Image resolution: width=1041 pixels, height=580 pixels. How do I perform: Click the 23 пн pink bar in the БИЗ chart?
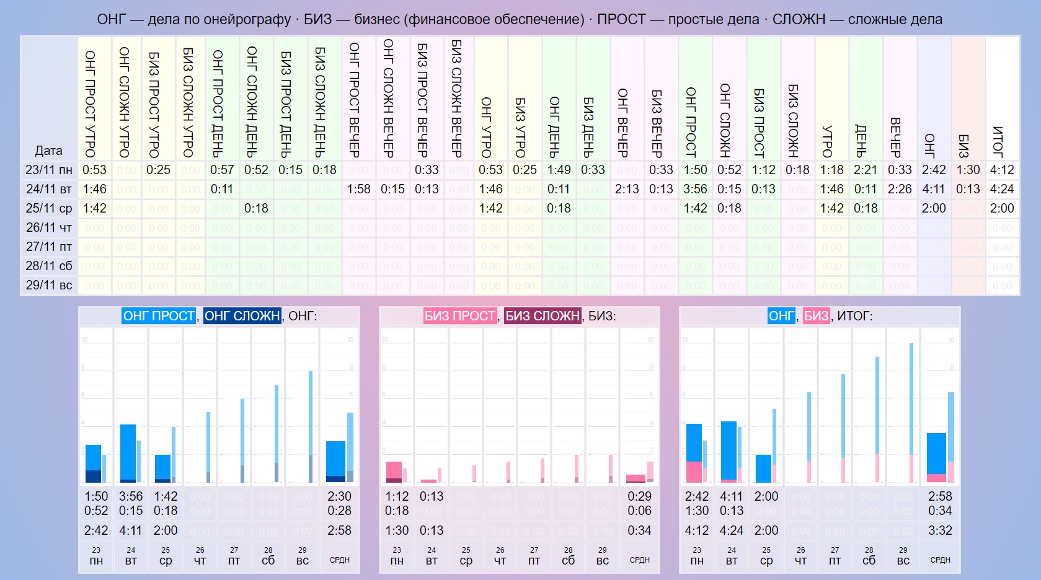pyautogui.click(x=394, y=472)
